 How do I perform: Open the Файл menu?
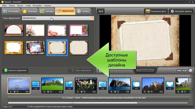[x=5, y=5]
